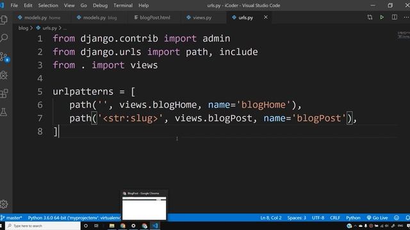Open the Action Center on the taskbar
410x230 pixels.
408,226
